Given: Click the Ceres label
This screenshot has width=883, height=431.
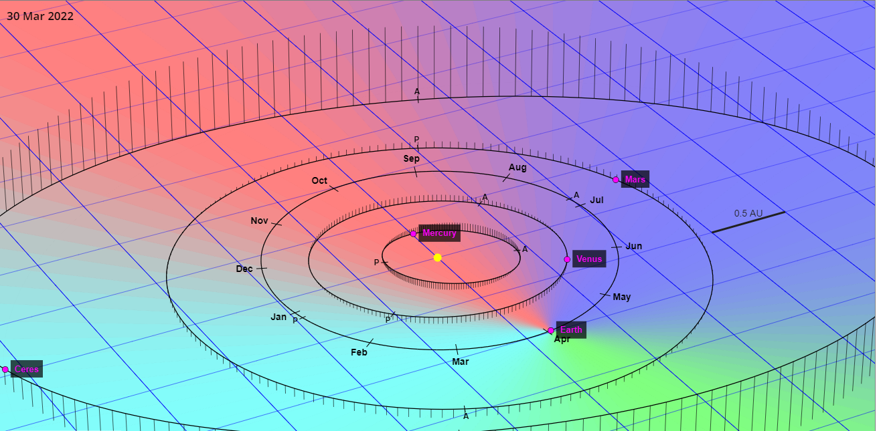Looking at the screenshot, I should (26, 369).
